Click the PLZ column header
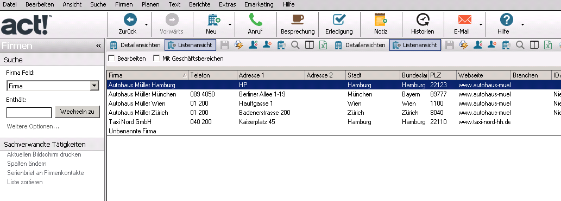This screenshot has width=561, height=201. [442, 75]
